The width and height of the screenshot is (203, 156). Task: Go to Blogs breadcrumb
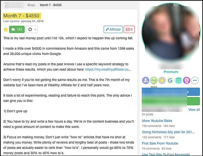(31, 5)
